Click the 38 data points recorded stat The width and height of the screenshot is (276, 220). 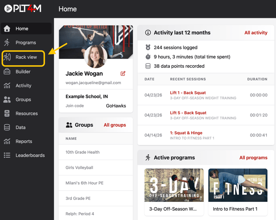pos(179,66)
